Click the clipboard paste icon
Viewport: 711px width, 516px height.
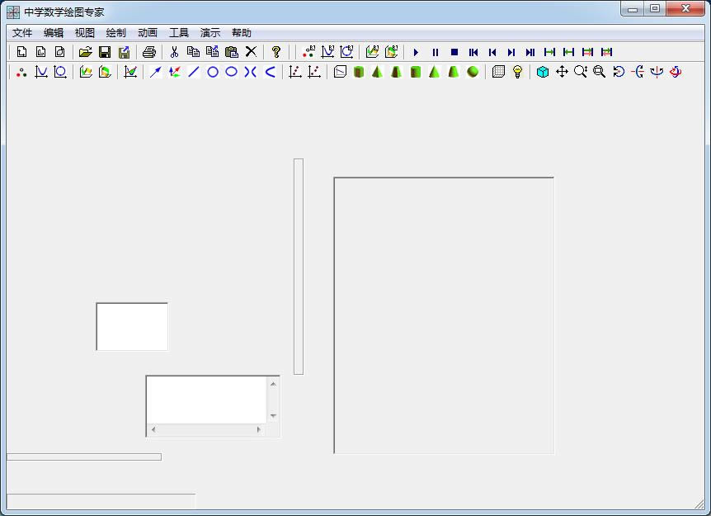click(232, 52)
